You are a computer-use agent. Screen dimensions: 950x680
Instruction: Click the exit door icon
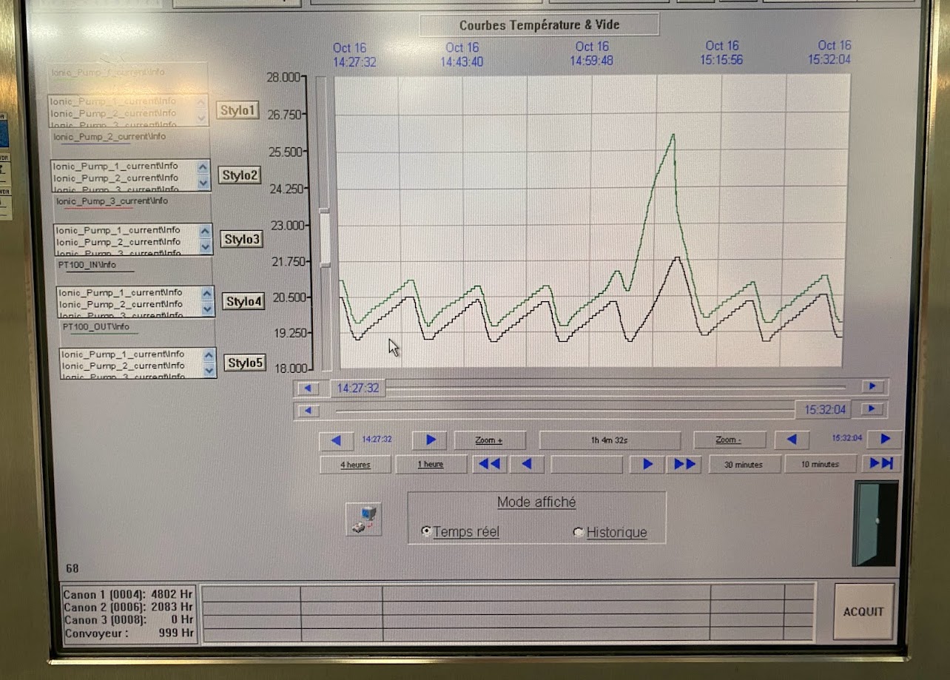(876, 524)
